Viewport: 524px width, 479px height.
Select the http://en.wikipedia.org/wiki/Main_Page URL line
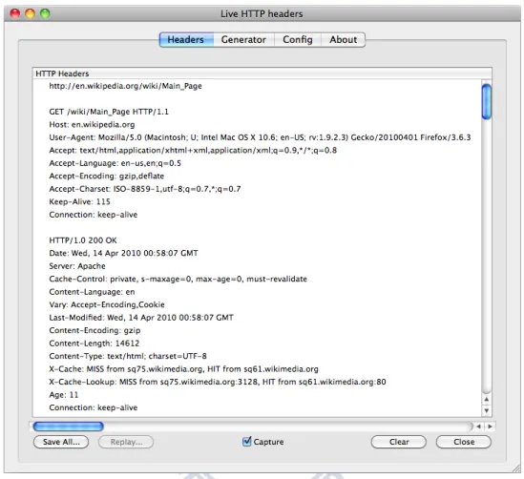click(125, 86)
